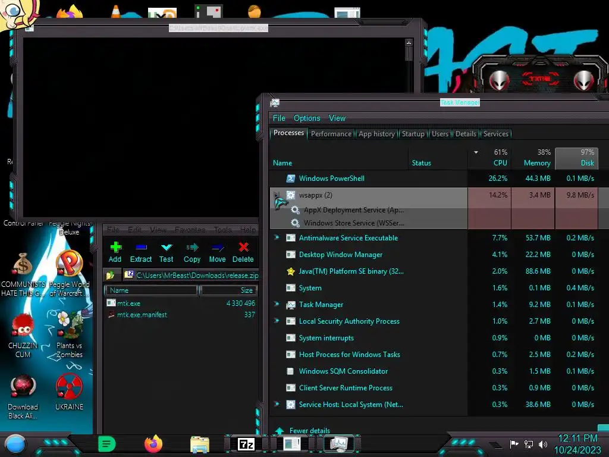Select the Processes tab
The height and width of the screenshot is (457, 609).
point(288,133)
